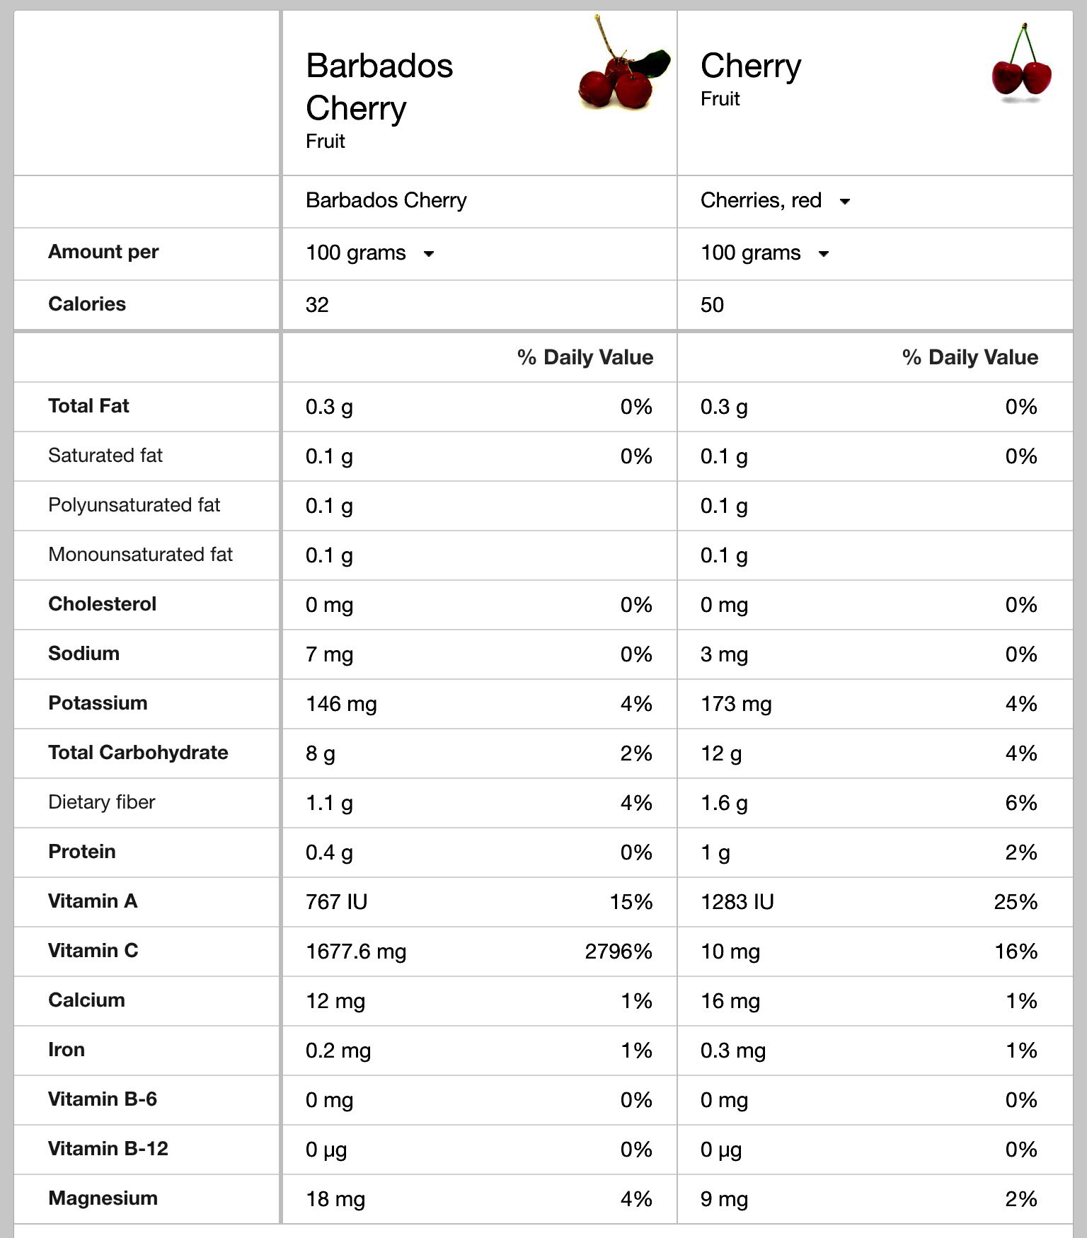
Task: Select the Total Fat row label
Action: (88, 406)
